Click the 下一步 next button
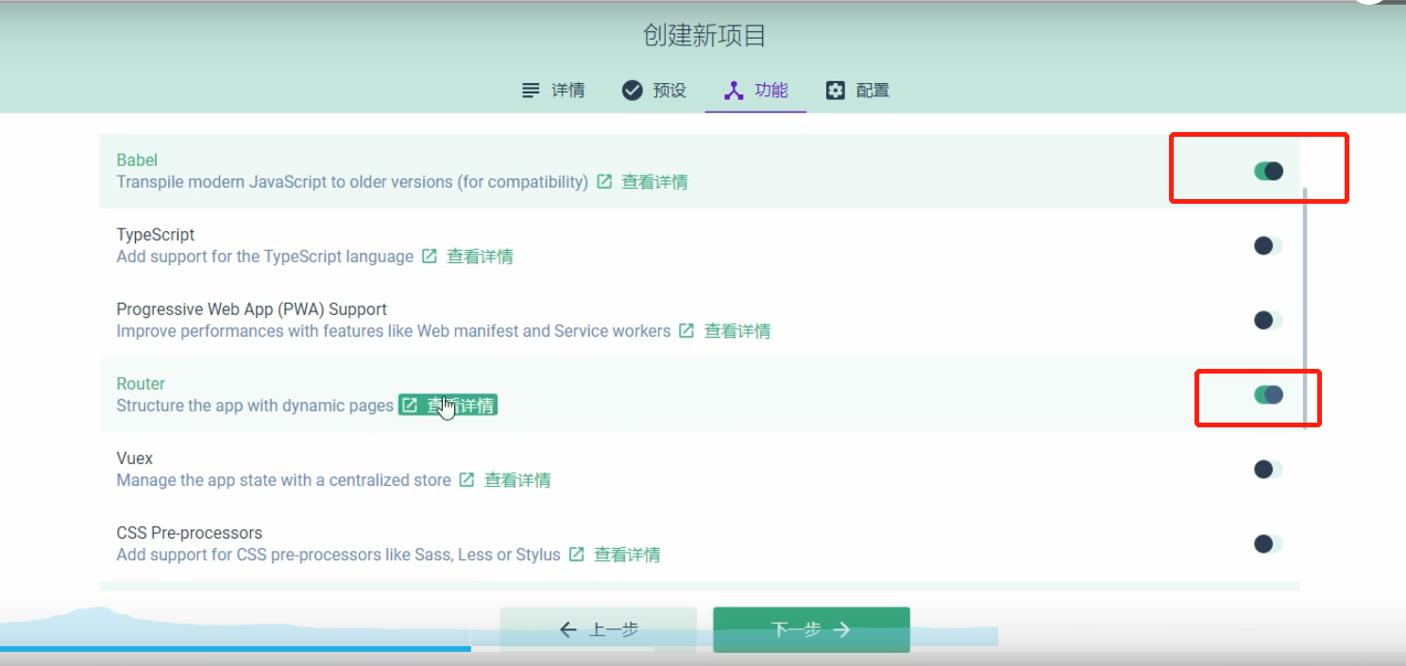1406x666 pixels. (811, 629)
